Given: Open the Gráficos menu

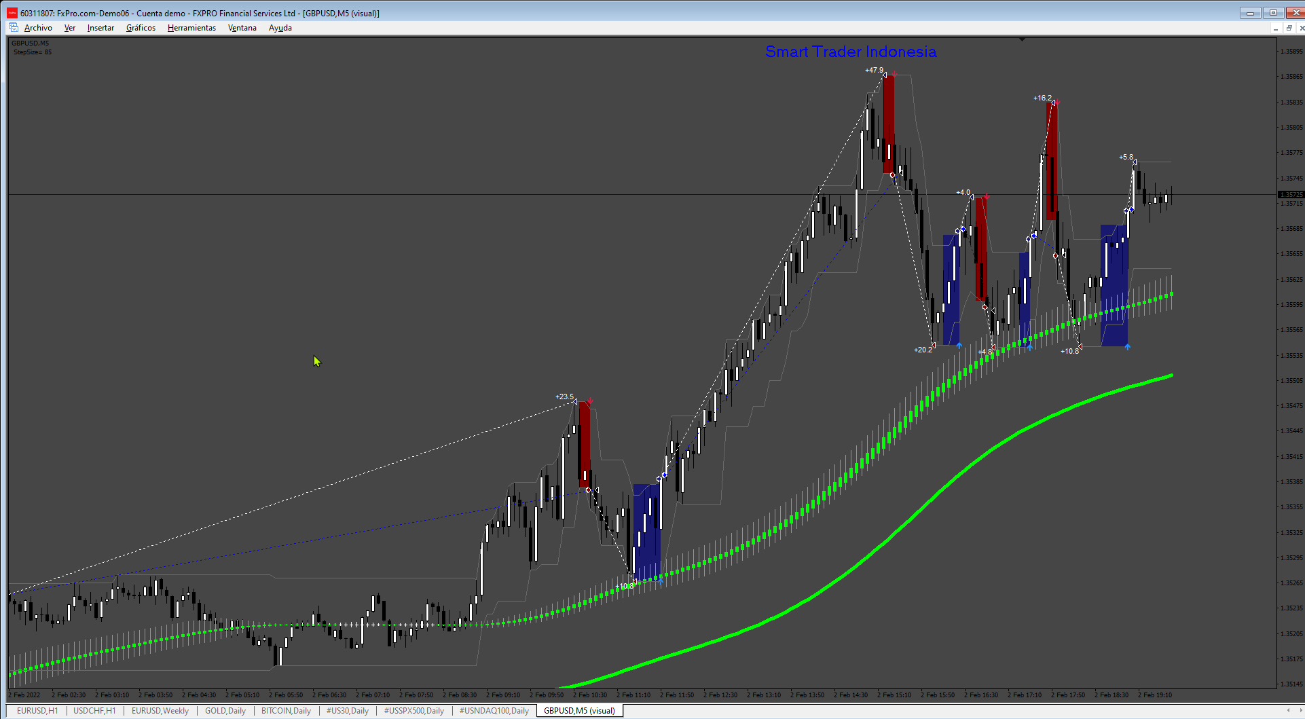Looking at the screenshot, I should (141, 28).
